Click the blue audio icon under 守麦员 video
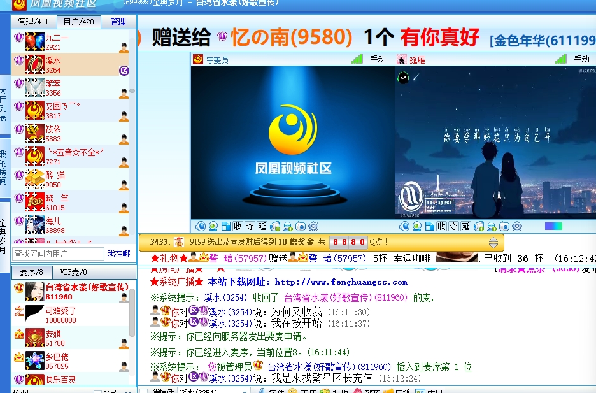The image size is (596, 393). point(201,227)
